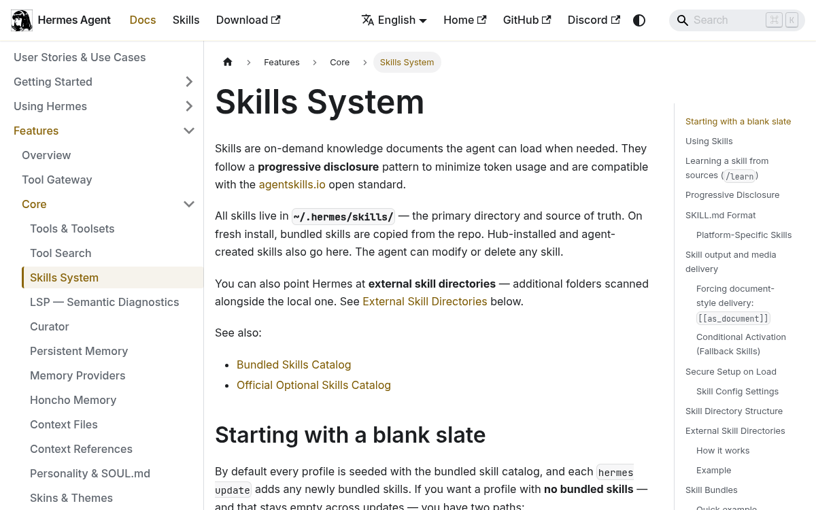Image resolution: width=816 pixels, height=510 pixels.
Task: Open the Home external link
Action: point(465,20)
